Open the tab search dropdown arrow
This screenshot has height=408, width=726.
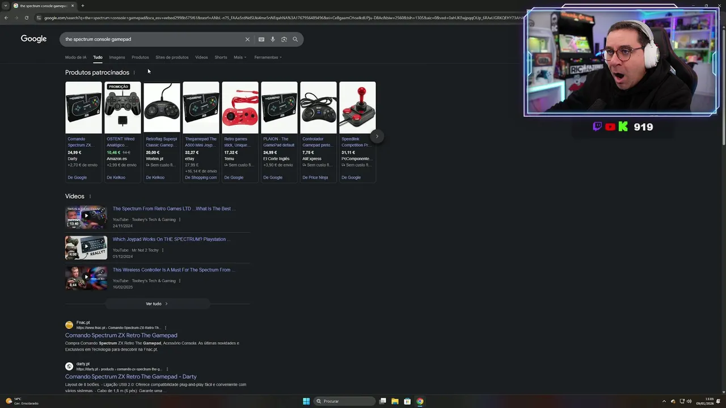pos(5,6)
